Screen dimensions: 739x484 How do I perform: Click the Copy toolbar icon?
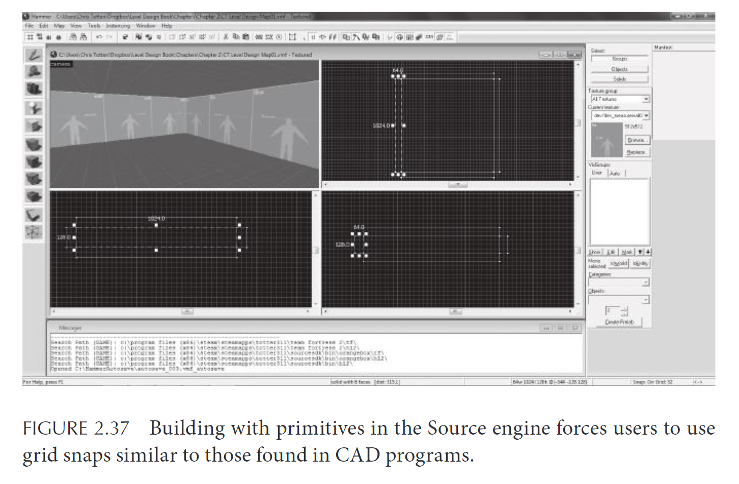coord(236,37)
